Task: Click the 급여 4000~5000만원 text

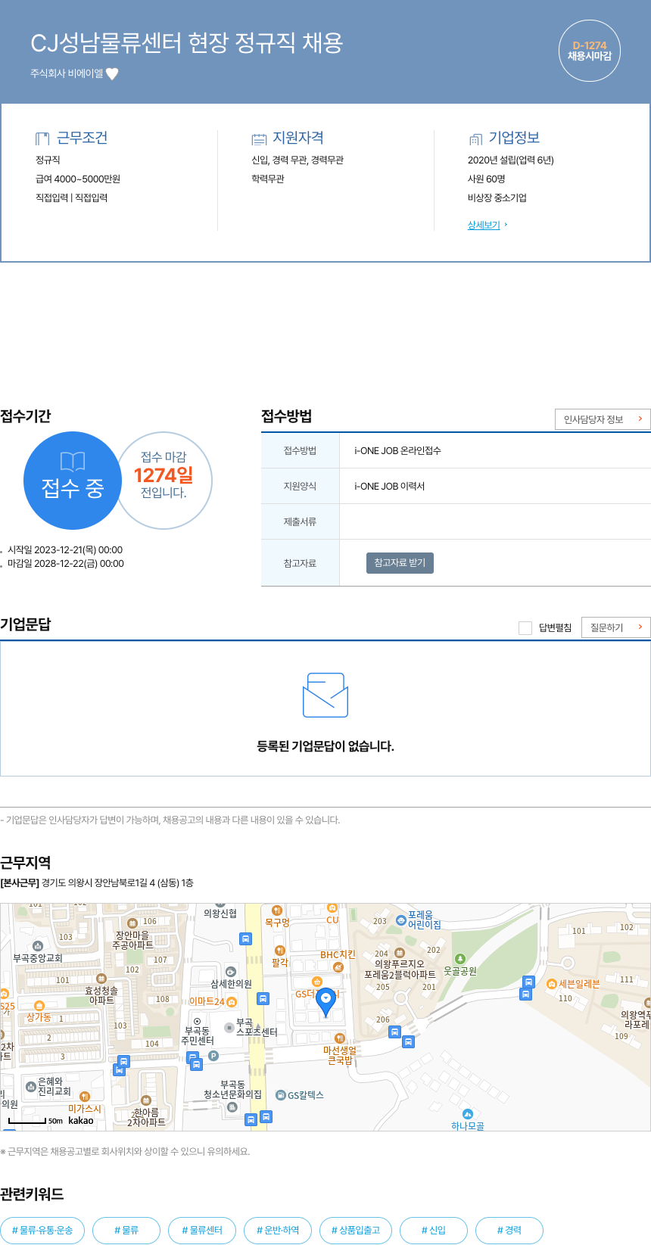Action: tap(78, 179)
